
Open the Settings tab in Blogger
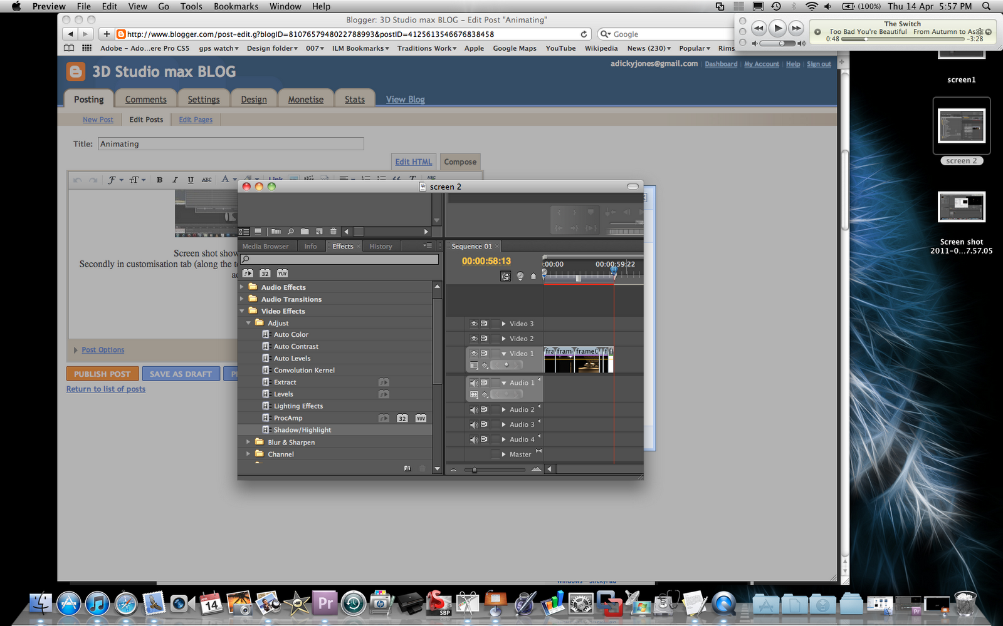(204, 99)
